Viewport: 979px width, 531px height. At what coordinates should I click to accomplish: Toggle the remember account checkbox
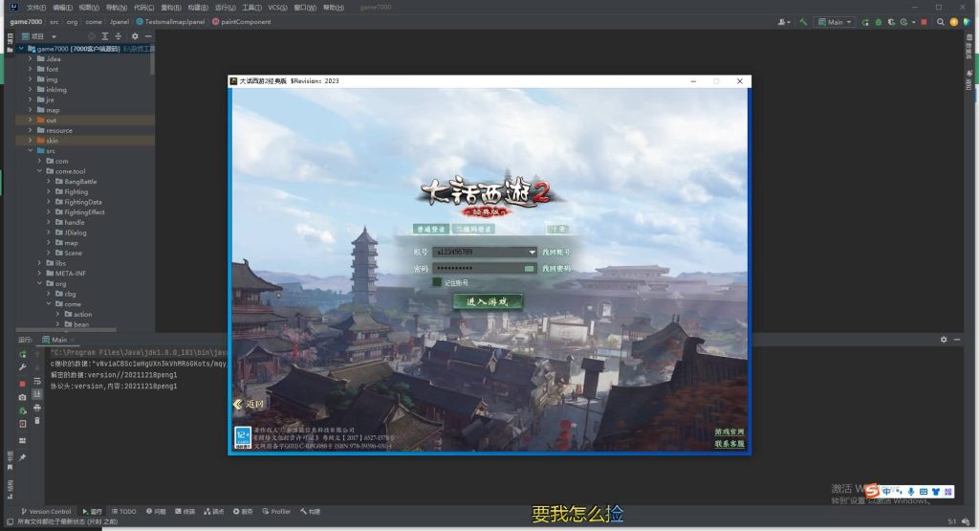437,282
